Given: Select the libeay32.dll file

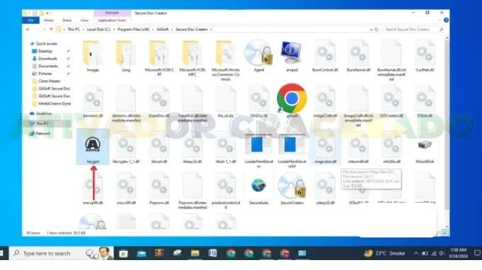Looking at the screenshot, I should click(x=192, y=148).
